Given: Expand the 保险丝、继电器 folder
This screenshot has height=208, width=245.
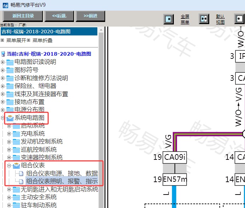Looking at the screenshot, I should pos(3,86).
